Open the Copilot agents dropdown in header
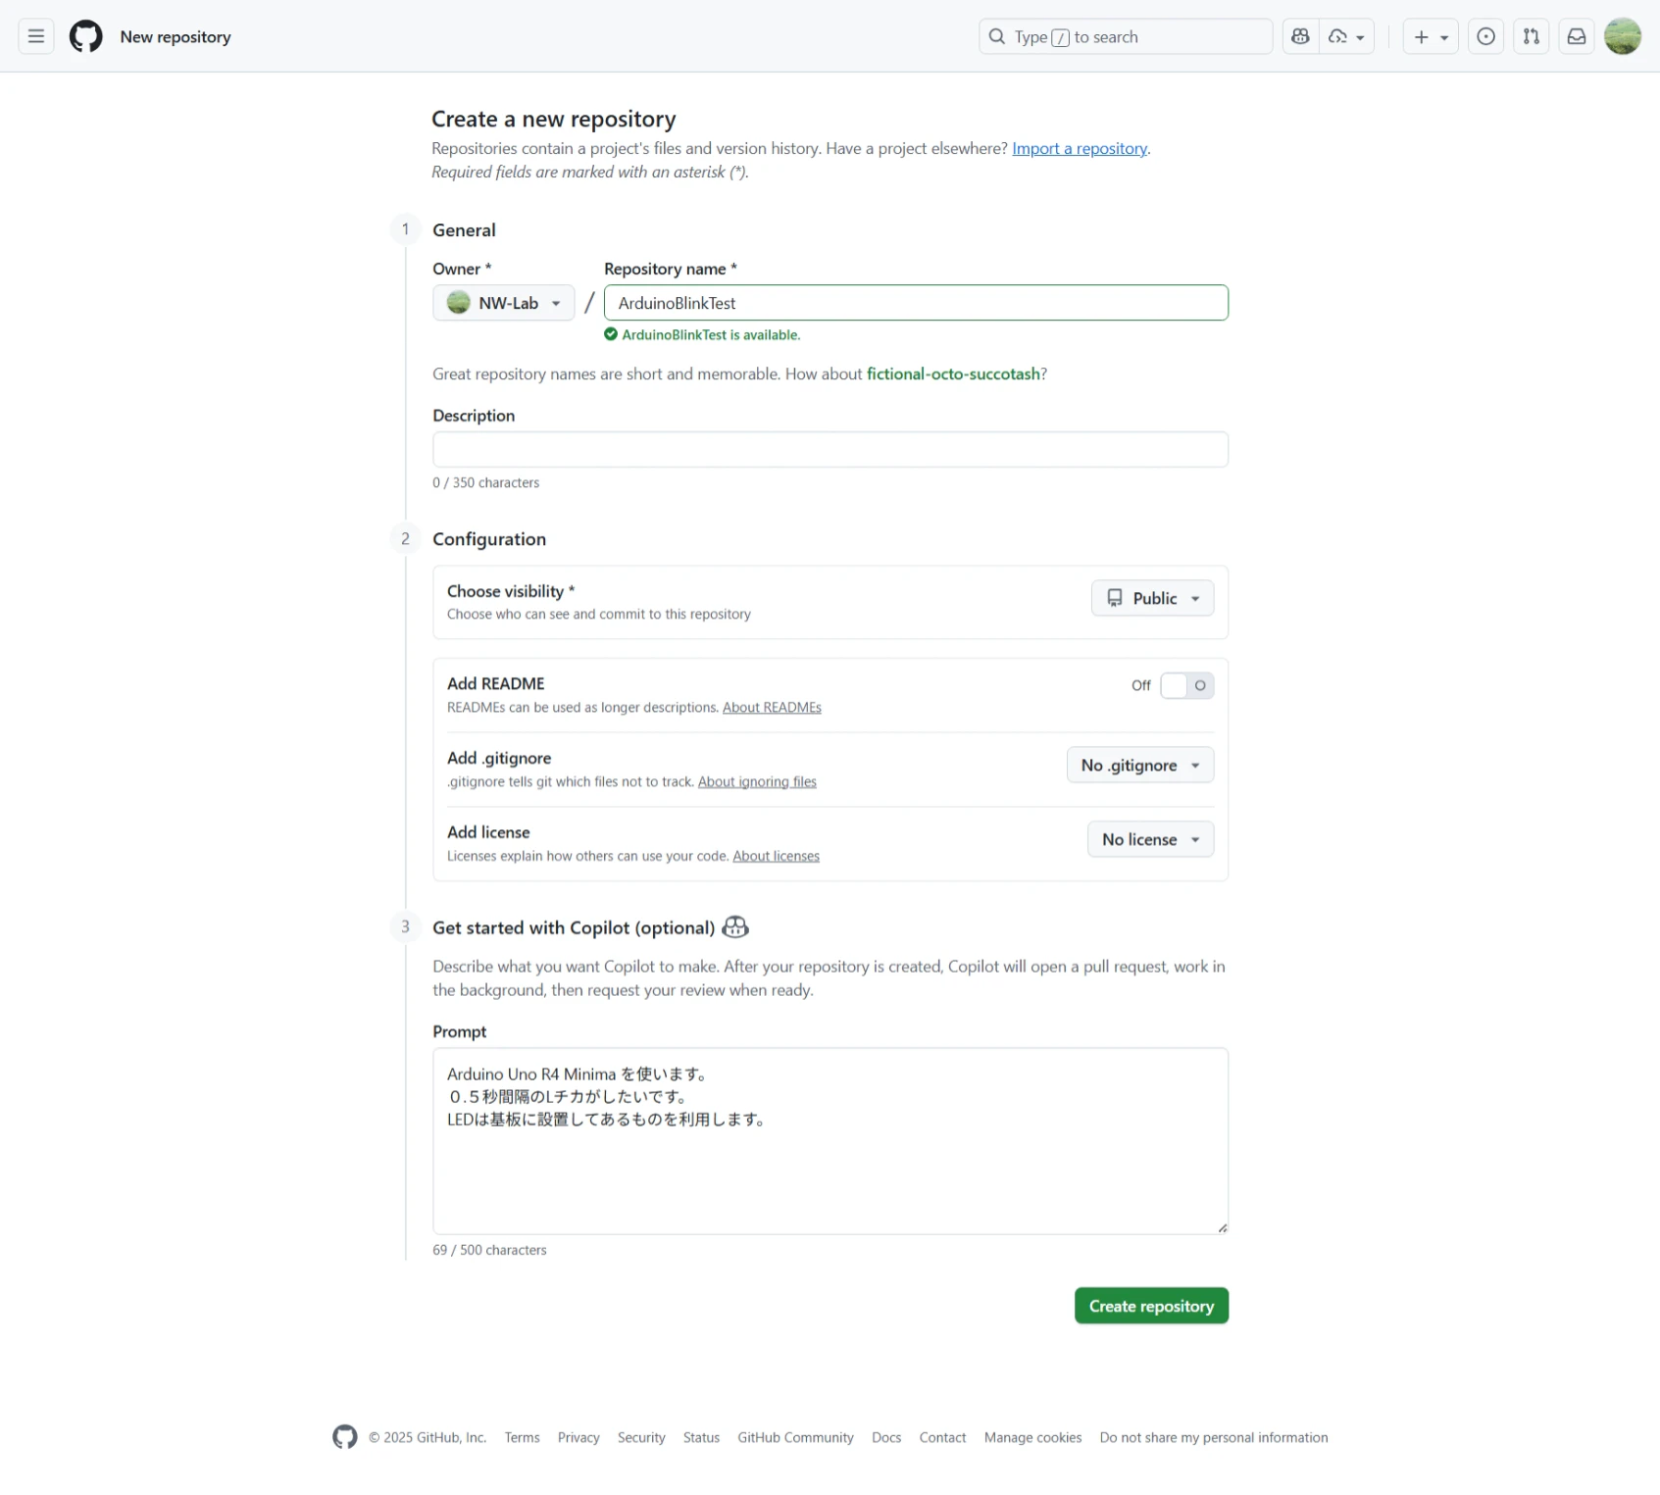 (x=1347, y=37)
